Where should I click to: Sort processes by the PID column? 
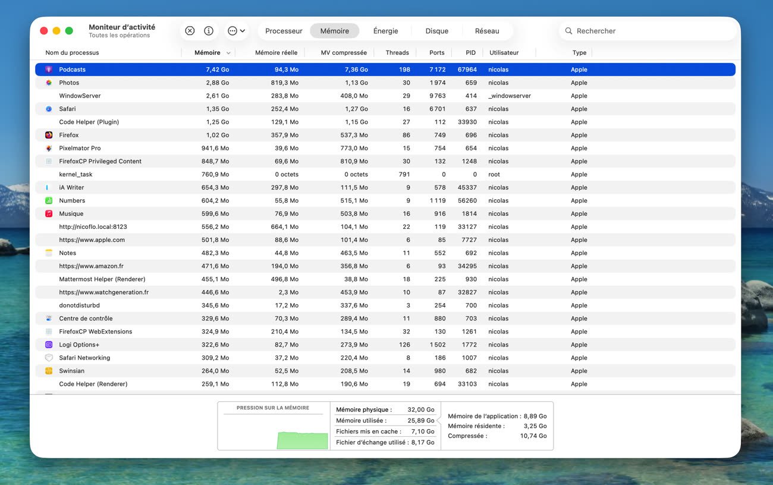pos(470,53)
